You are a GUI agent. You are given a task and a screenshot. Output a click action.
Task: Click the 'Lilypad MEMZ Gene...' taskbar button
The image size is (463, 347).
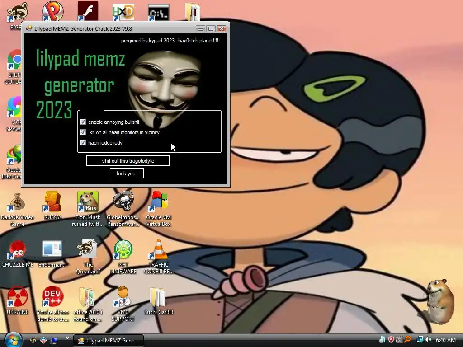pyautogui.click(x=109, y=341)
